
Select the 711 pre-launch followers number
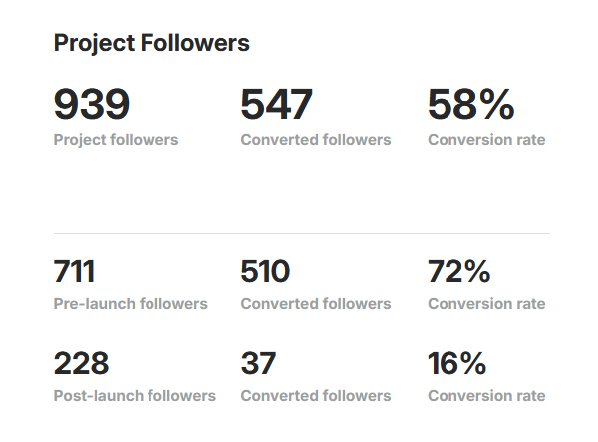(74, 271)
